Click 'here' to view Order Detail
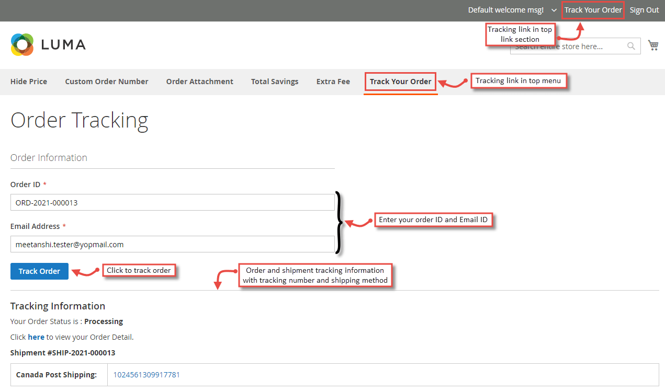665x392 pixels. pos(36,337)
